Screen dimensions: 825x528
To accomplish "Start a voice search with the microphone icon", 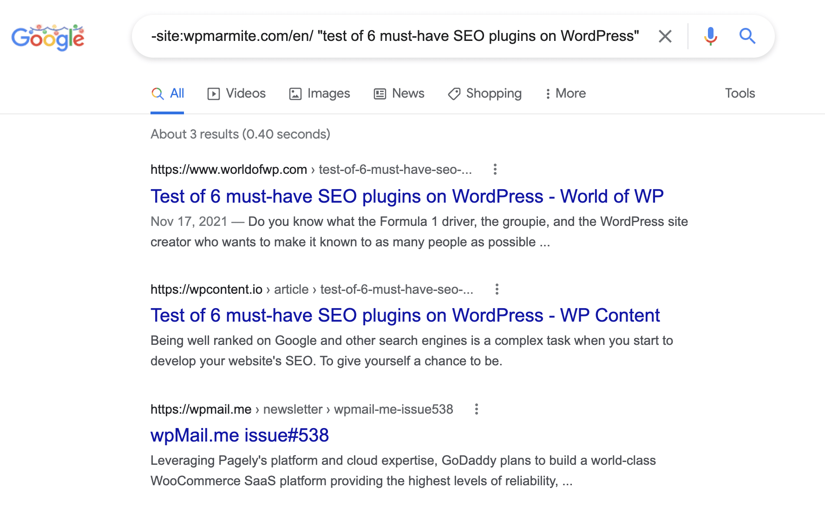I will [710, 36].
